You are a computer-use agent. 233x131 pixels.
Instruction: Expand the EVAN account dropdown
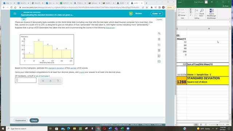[157, 14]
